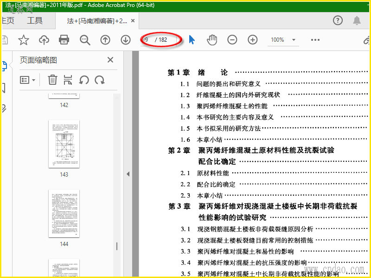Activate the selection arrow tool
The width and height of the screenshot is (371, 278).
coord(192,40)
